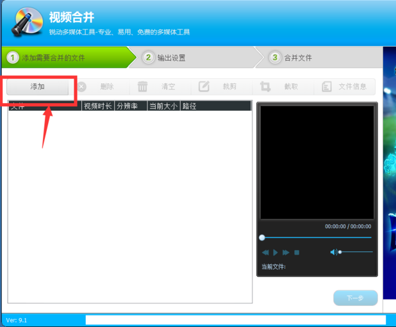Click the 文件信息 document icon
The image size is (396, 327).
[x=327, y=86]
